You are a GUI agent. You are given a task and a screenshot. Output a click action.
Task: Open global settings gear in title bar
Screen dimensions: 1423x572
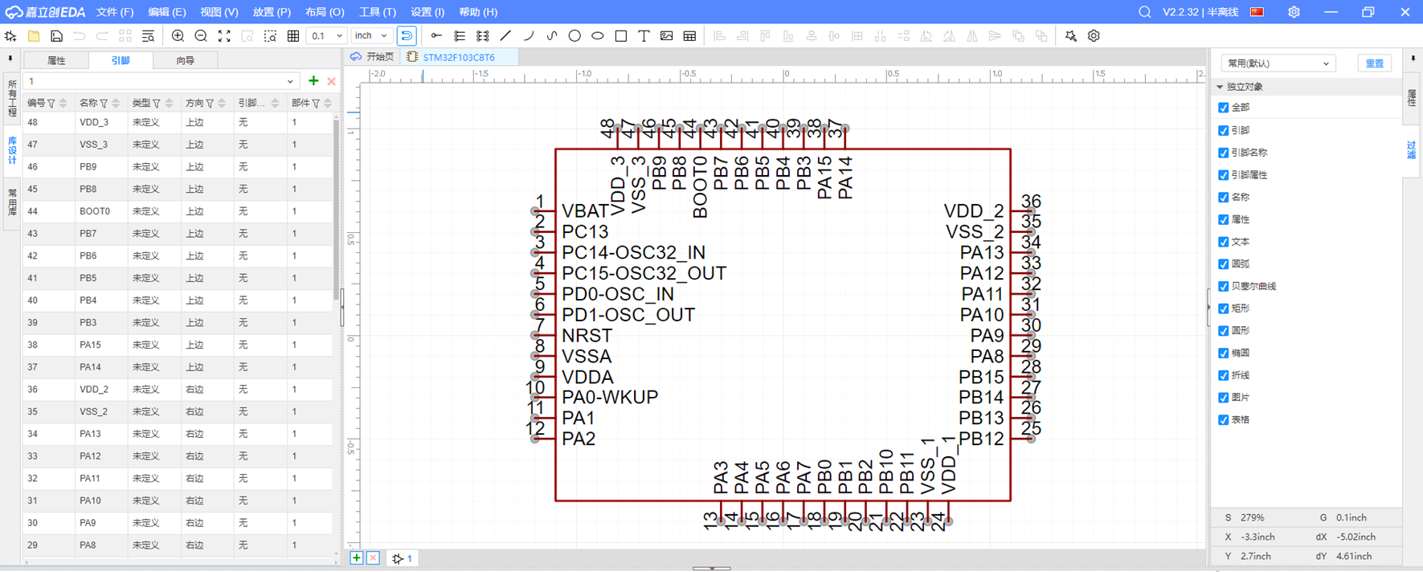(1294, 12)
